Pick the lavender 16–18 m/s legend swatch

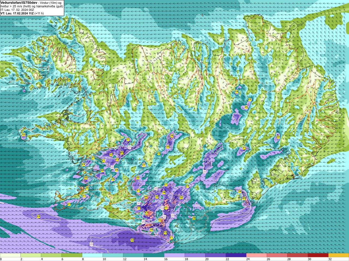click(x=174, y=255)
